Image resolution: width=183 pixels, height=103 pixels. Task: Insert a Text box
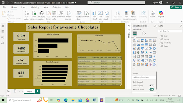(100, 15)
